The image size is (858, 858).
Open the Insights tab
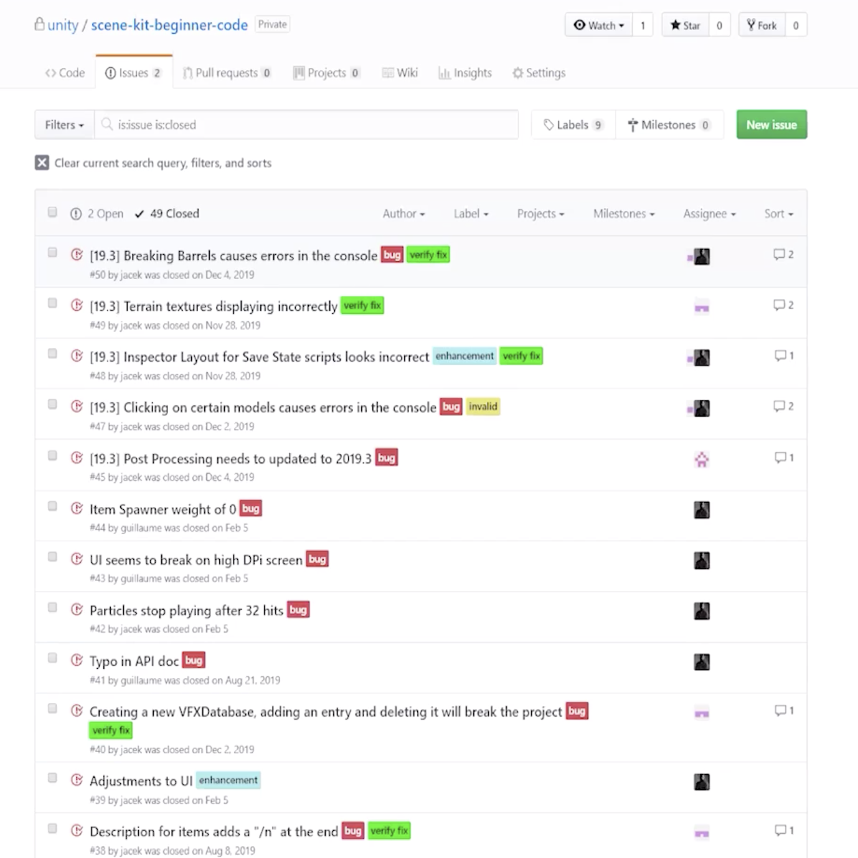[x=465, y=73]
